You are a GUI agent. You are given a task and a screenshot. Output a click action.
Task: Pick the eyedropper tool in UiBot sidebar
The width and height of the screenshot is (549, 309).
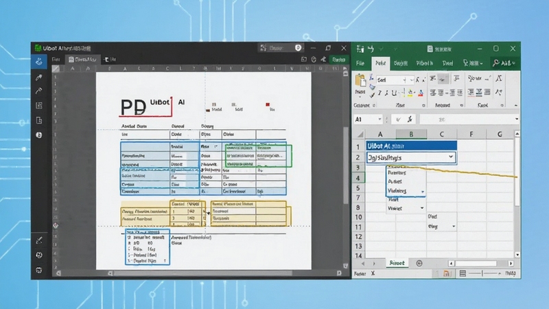pos(39,77)
